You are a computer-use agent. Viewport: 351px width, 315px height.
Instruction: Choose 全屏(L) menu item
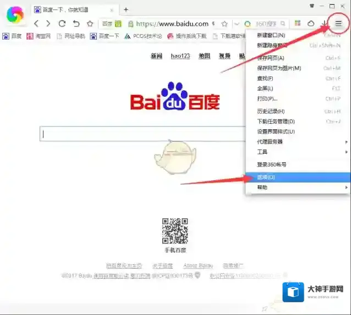coord(298,89)
